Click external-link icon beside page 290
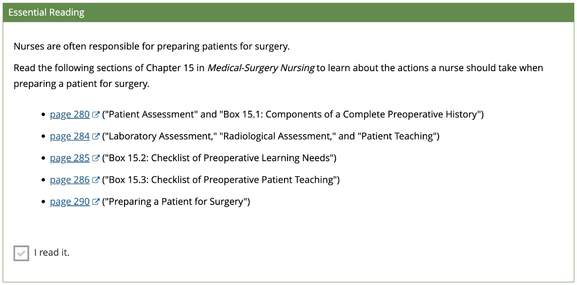Screen dimensions: 577x285 point(96,202)
